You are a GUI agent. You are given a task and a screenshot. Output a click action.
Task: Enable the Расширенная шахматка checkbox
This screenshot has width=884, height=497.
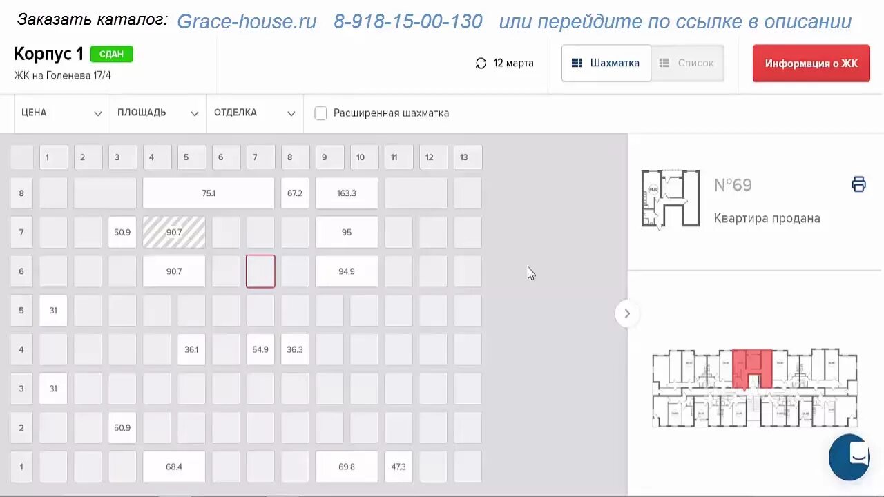pyautogui.click(x=320, y=113)
